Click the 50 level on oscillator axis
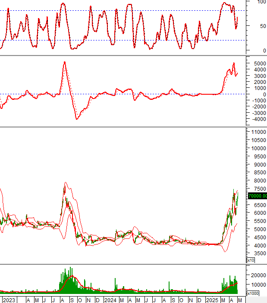 click(x=263, y=26)
